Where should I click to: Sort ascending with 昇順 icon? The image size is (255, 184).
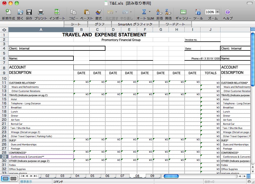pos(159,12)
